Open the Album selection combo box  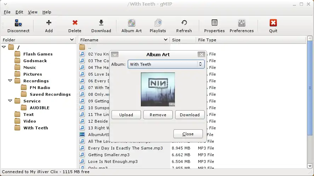166,64
